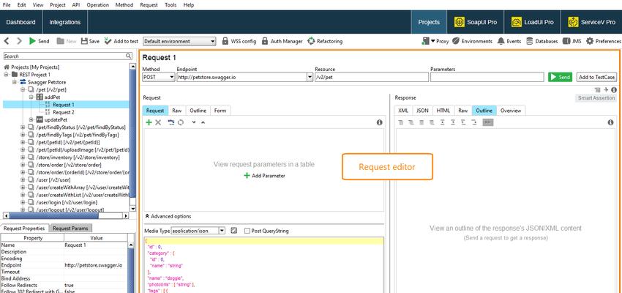
Task: Click the green Send button
Action: click(x=560, y=77)
